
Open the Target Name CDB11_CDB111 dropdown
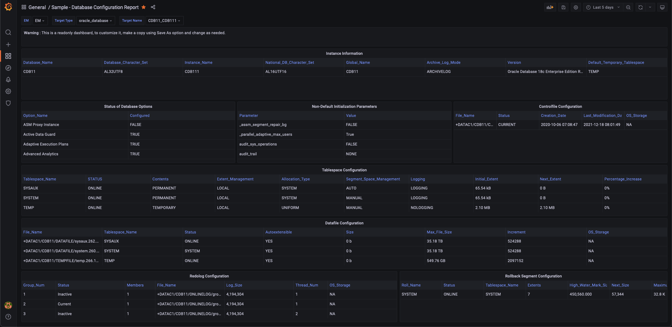pyautogui.click(x=164, y=20)
